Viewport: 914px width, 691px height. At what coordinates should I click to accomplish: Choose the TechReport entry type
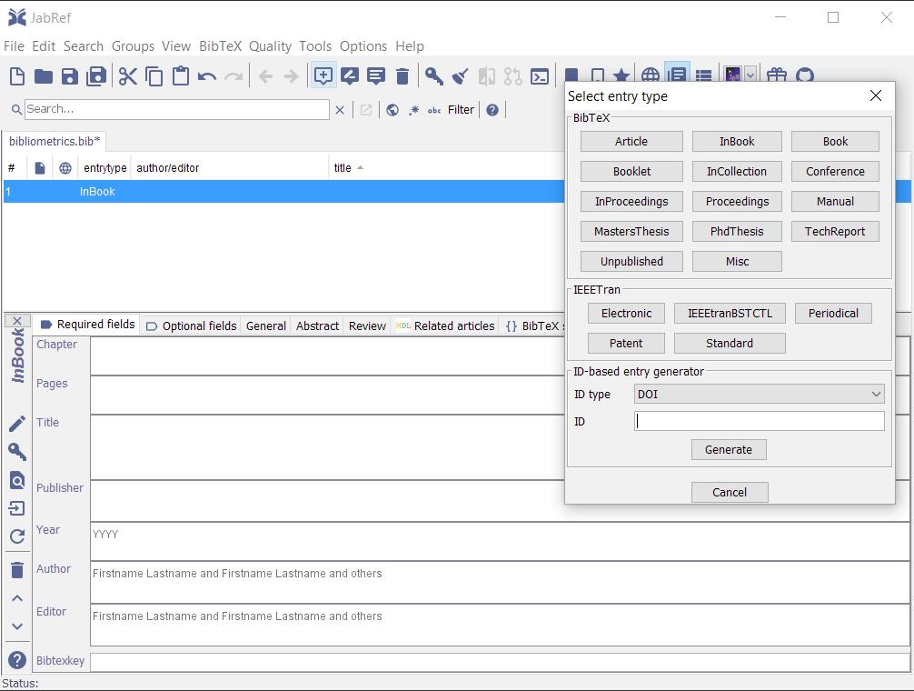click(x=835, y=231)
